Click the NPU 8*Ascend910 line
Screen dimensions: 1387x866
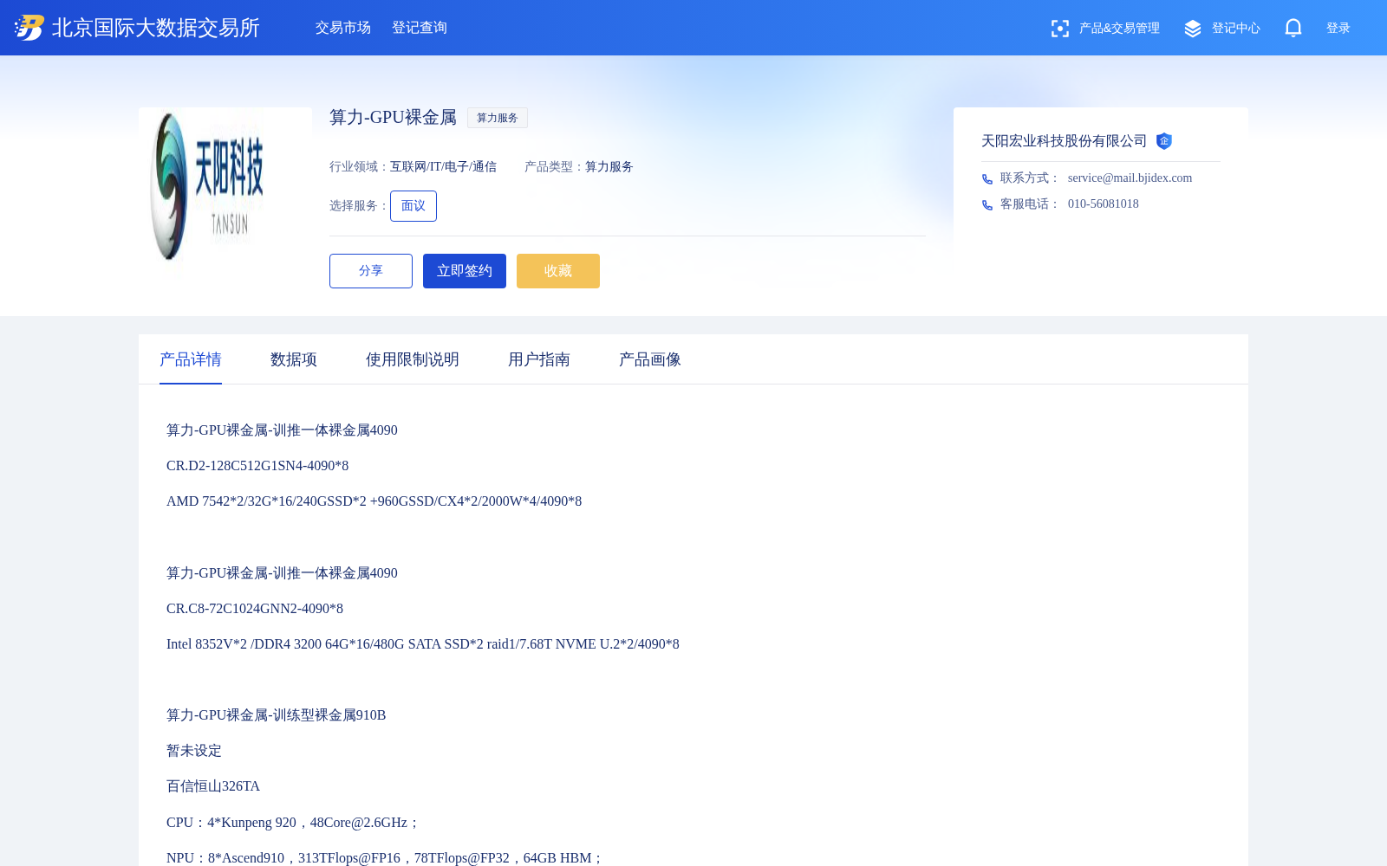point(385,858)
